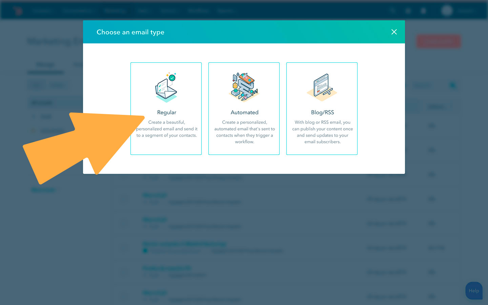Select the Regular email type card
The height and width of the screenshot is (305, 488).
166,108
